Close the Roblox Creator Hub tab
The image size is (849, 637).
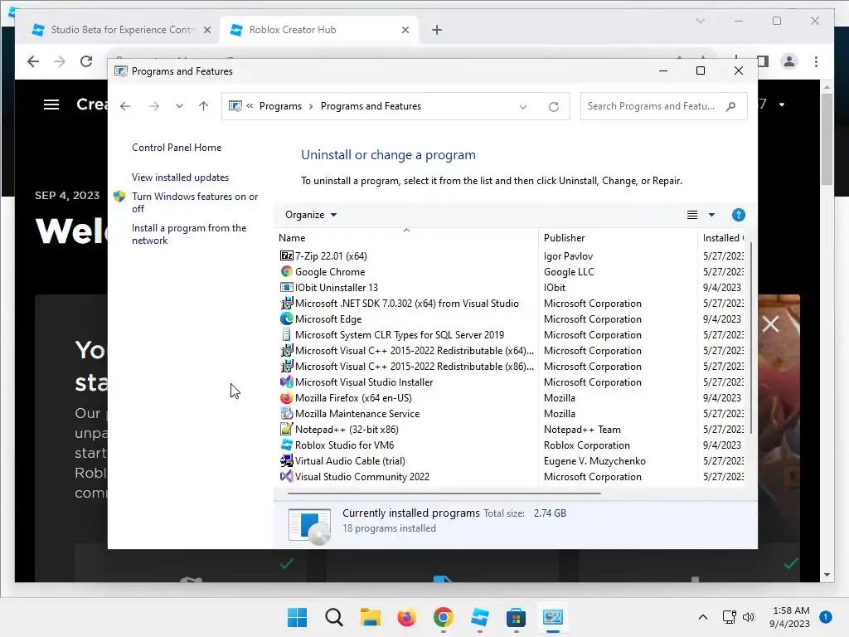point(405,30)
